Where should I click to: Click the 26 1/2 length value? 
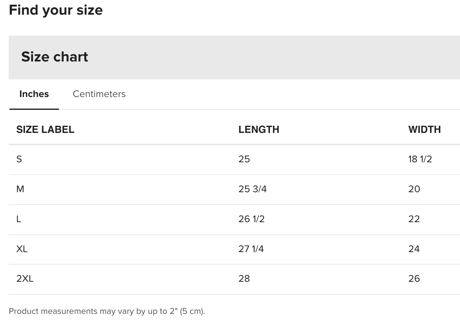pos(252,219)
